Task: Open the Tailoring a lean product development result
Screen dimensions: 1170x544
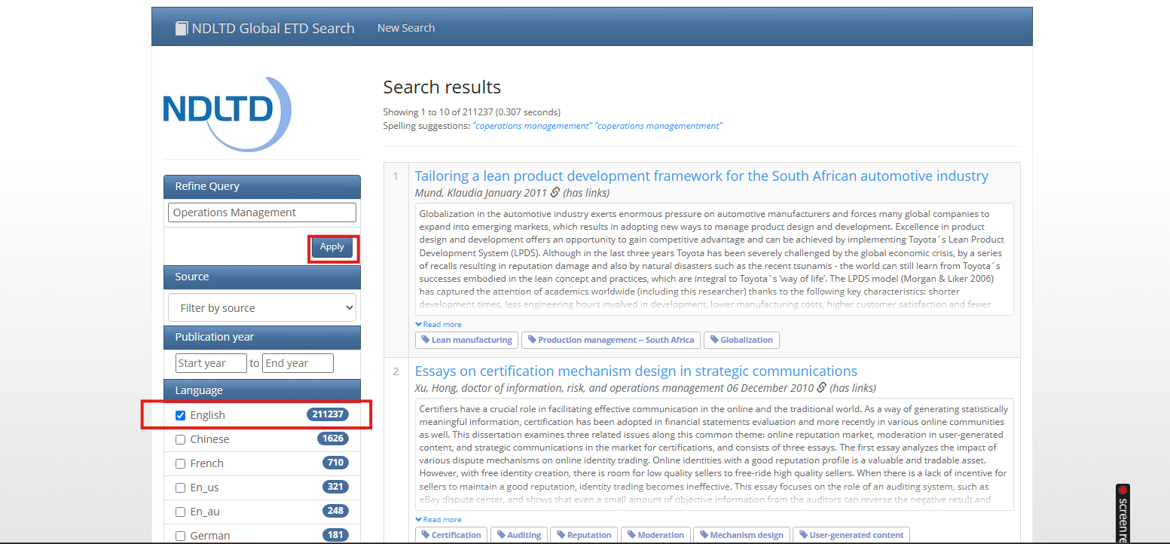Action: click(701, 176)
